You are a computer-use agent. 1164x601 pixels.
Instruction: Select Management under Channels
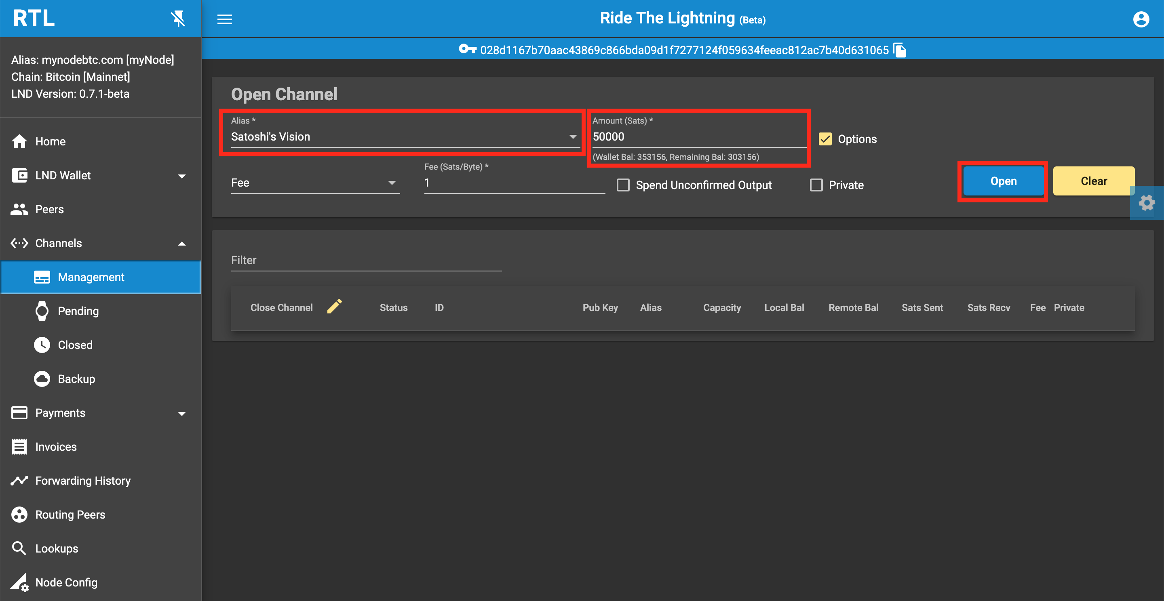[x=101, y=277]
